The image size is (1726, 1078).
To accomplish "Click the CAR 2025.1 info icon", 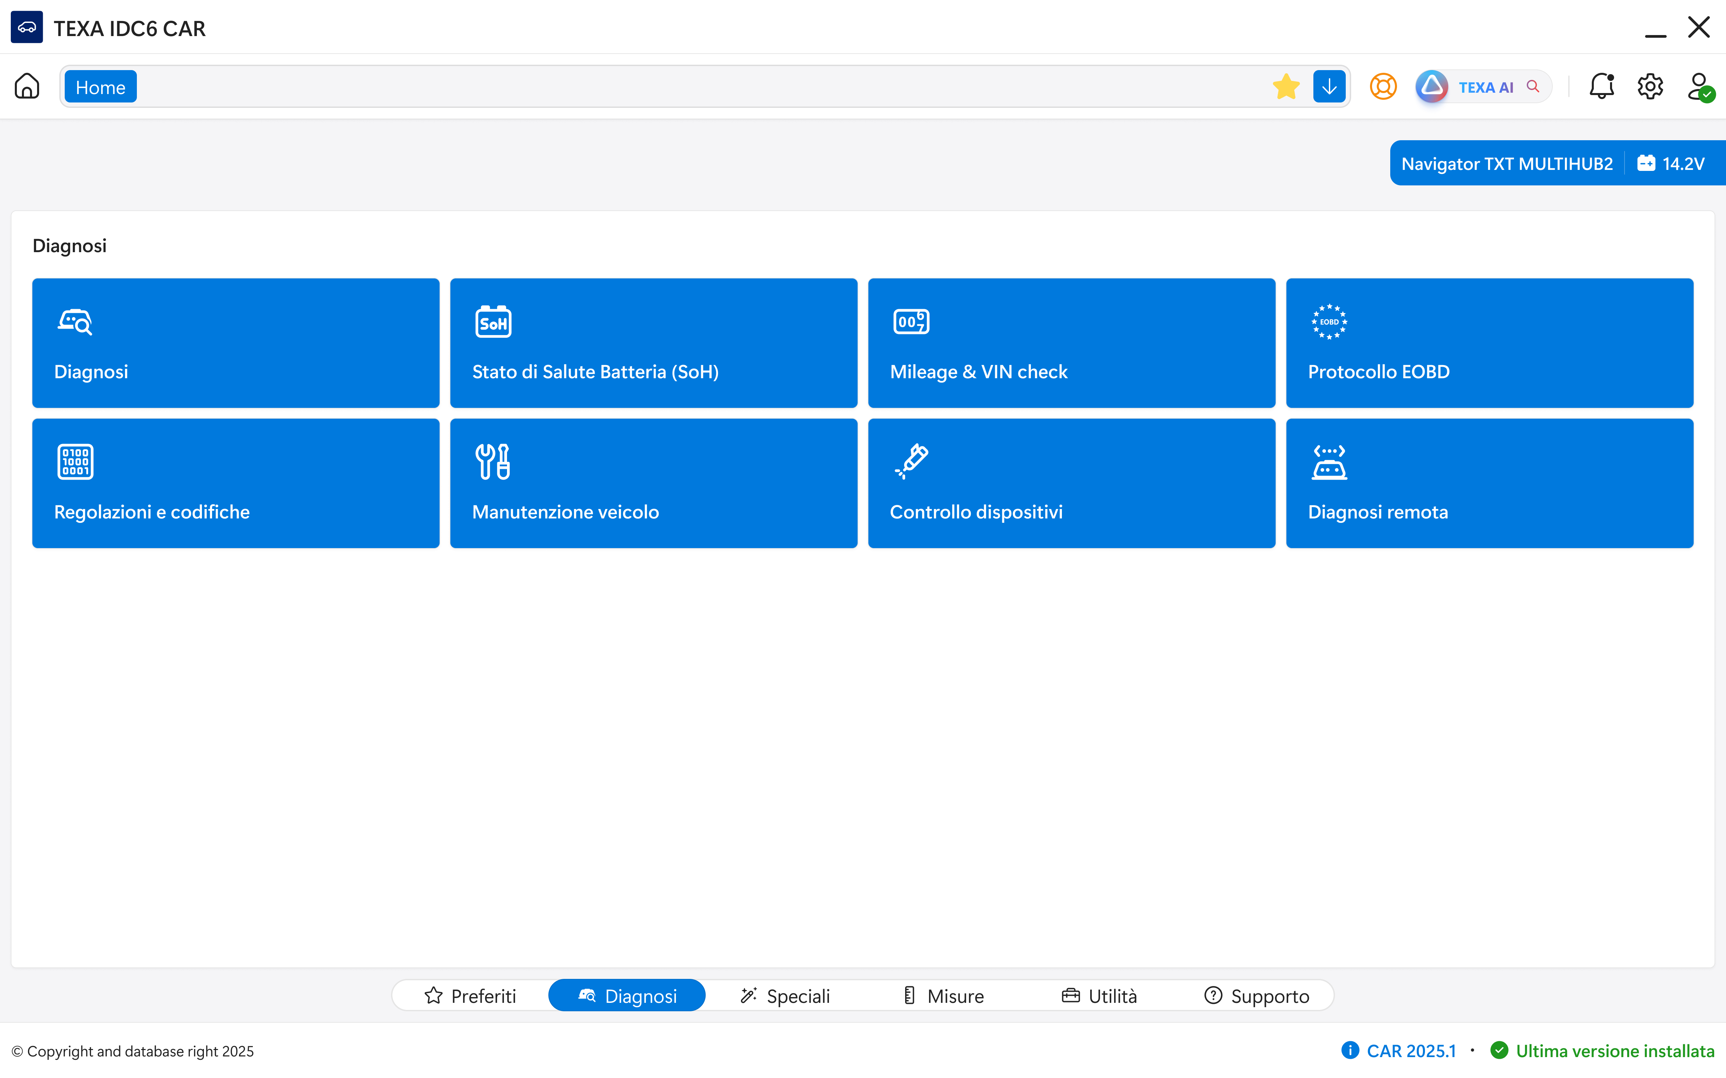I will [x=1349, y=1050].
